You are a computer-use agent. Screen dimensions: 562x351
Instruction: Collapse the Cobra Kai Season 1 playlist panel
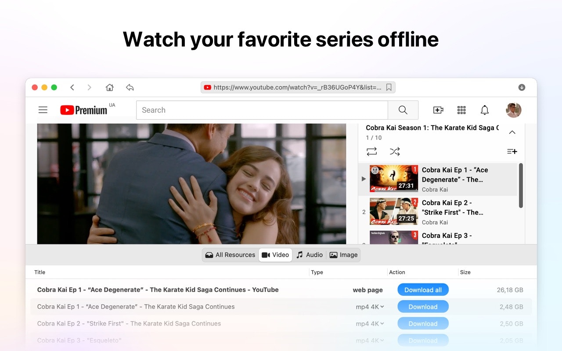coord(512,132)
